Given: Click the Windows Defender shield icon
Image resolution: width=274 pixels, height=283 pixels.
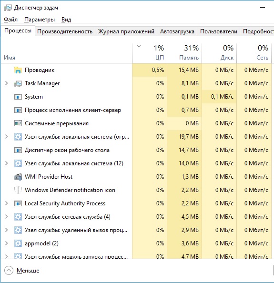Looking at the screenshot, I should tap(18, 190).
